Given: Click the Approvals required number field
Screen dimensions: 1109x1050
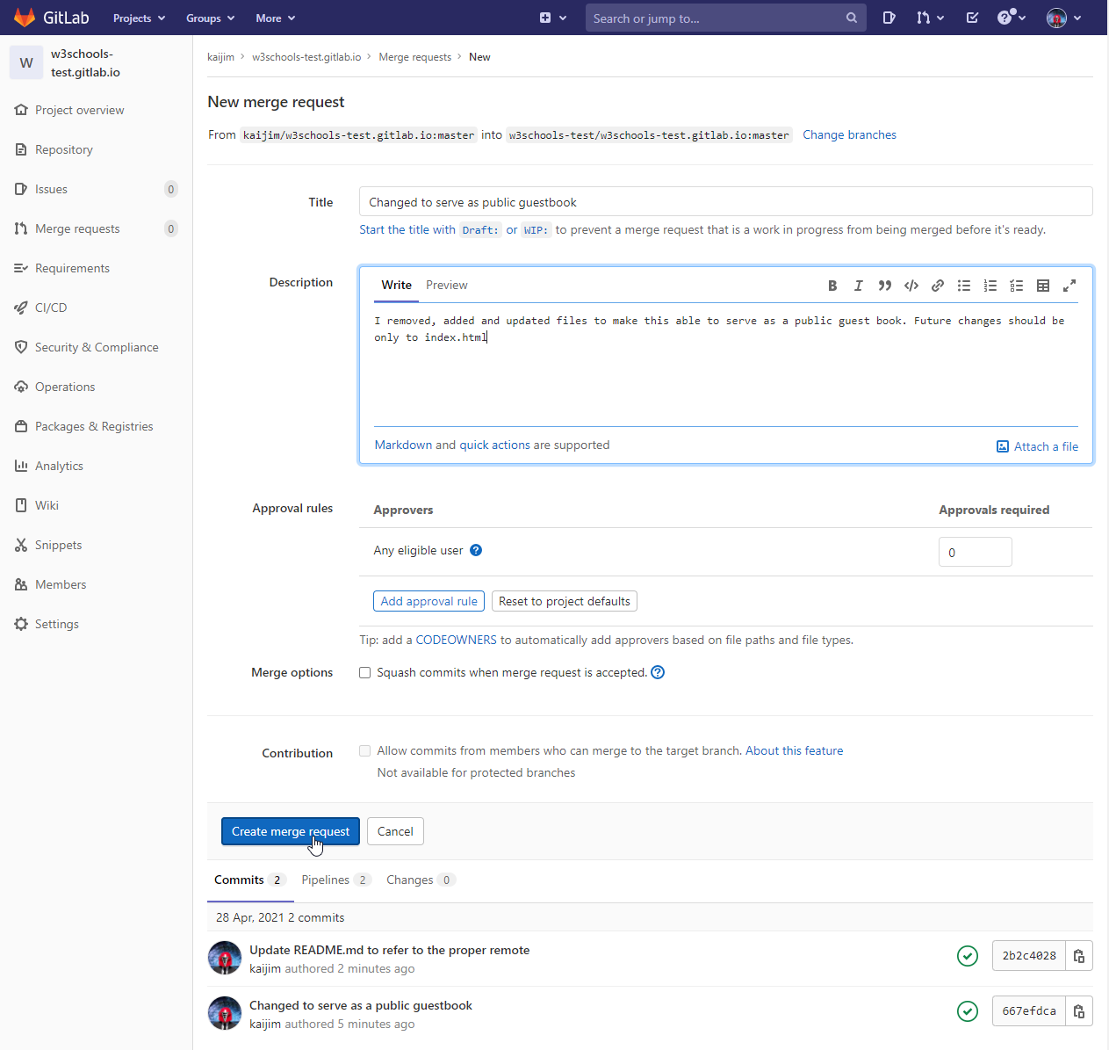Looking at the screenshot, I should click(x=975, y=553).
